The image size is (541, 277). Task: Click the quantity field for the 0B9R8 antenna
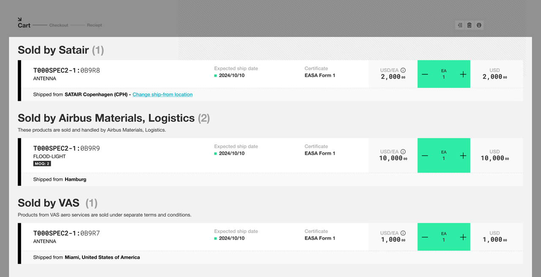[444, 74]
